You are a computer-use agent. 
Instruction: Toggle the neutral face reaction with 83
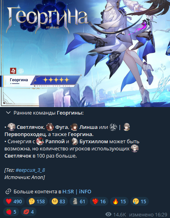click(x=58, y=201)
